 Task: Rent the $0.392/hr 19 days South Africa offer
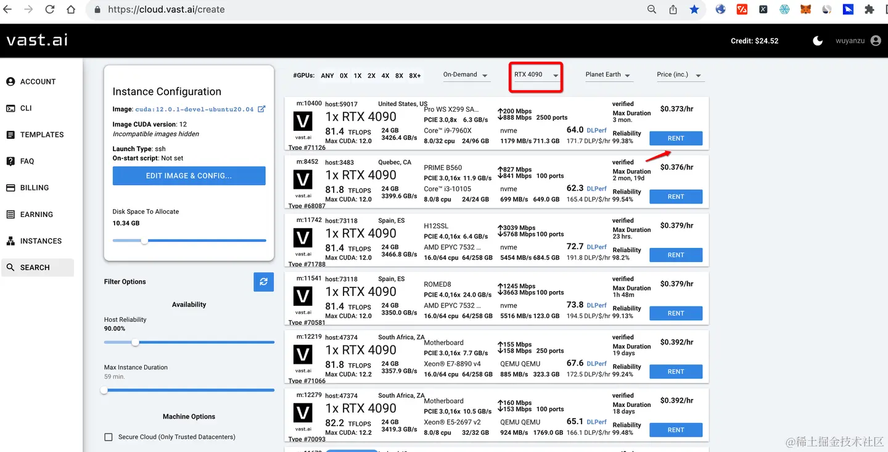(x=676, y=372)
